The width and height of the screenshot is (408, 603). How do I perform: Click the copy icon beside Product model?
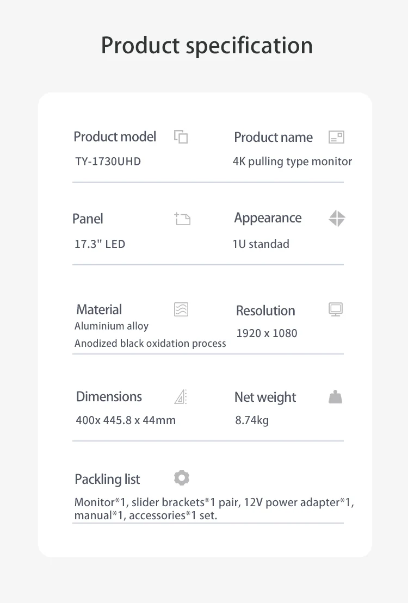click(181, 137)
